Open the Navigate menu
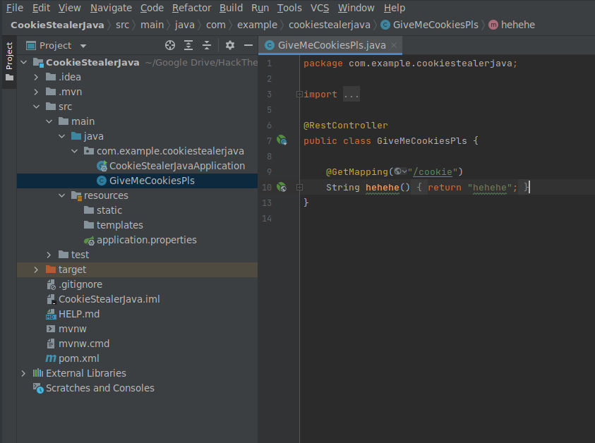Screen dimensions: 595x443 point(111,8)
